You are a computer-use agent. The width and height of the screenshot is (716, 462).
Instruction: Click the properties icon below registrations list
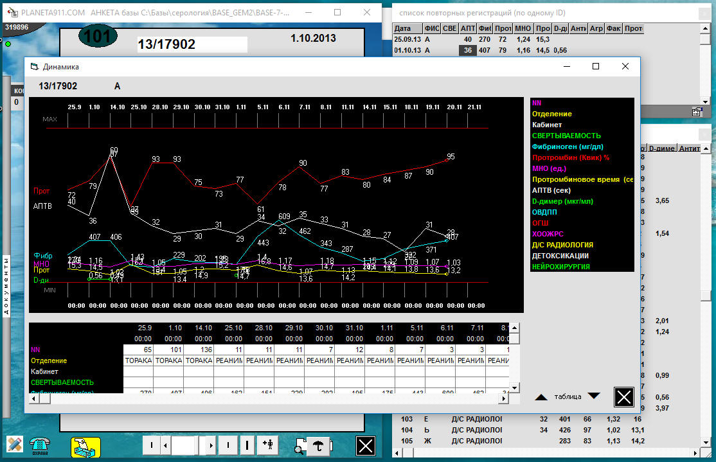696,112
